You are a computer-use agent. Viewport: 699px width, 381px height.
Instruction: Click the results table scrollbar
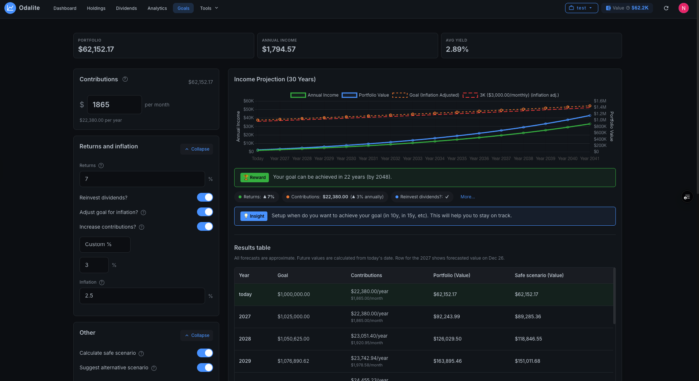[614, 296]
